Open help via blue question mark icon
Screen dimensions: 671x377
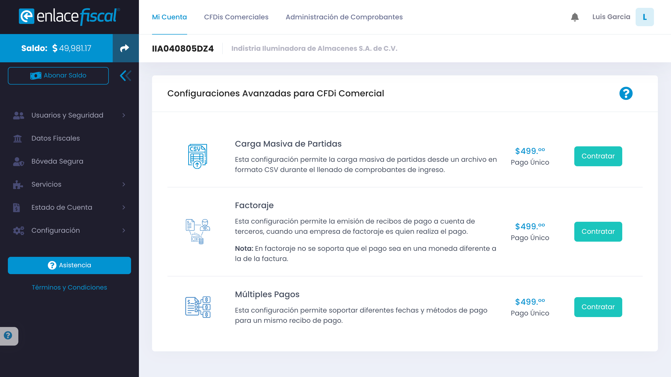pyautogui.click(x=626, y=93)
